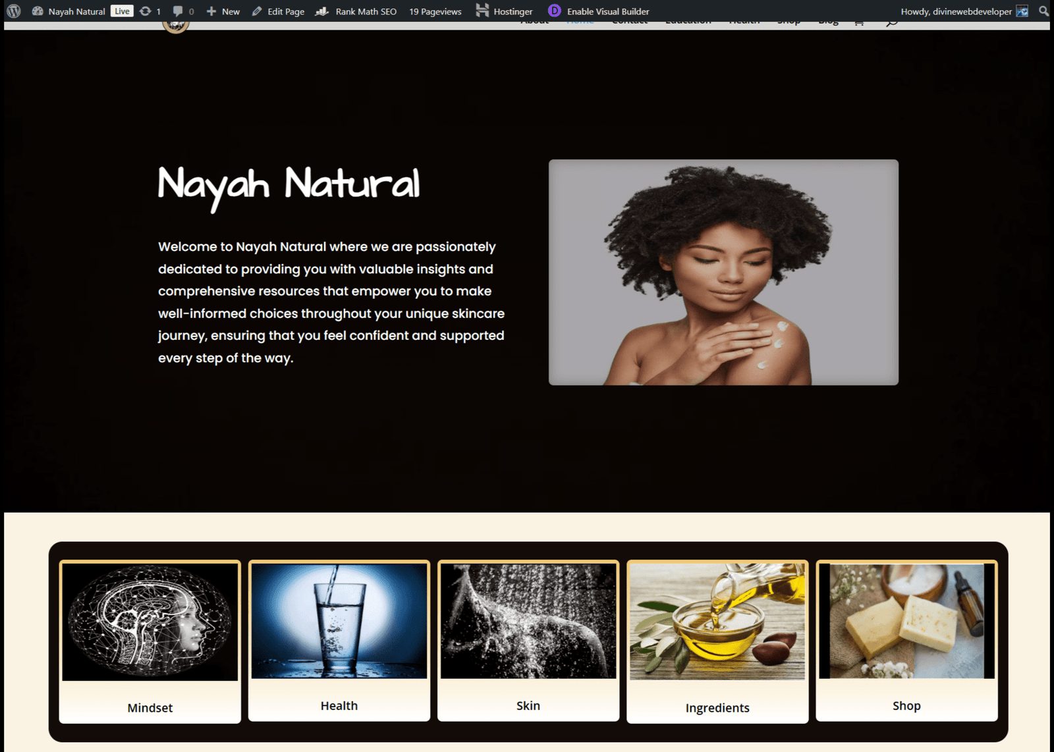Open the 19 Pageviews stats
The height and width of the screenshot is (752, 1054).
tap(435, 11)
